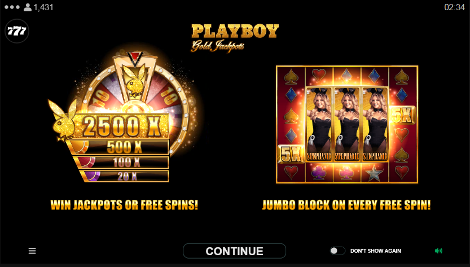Select the 20 X jackpot bar
This screenshot has height=267, width=470.
pos(124,176)
